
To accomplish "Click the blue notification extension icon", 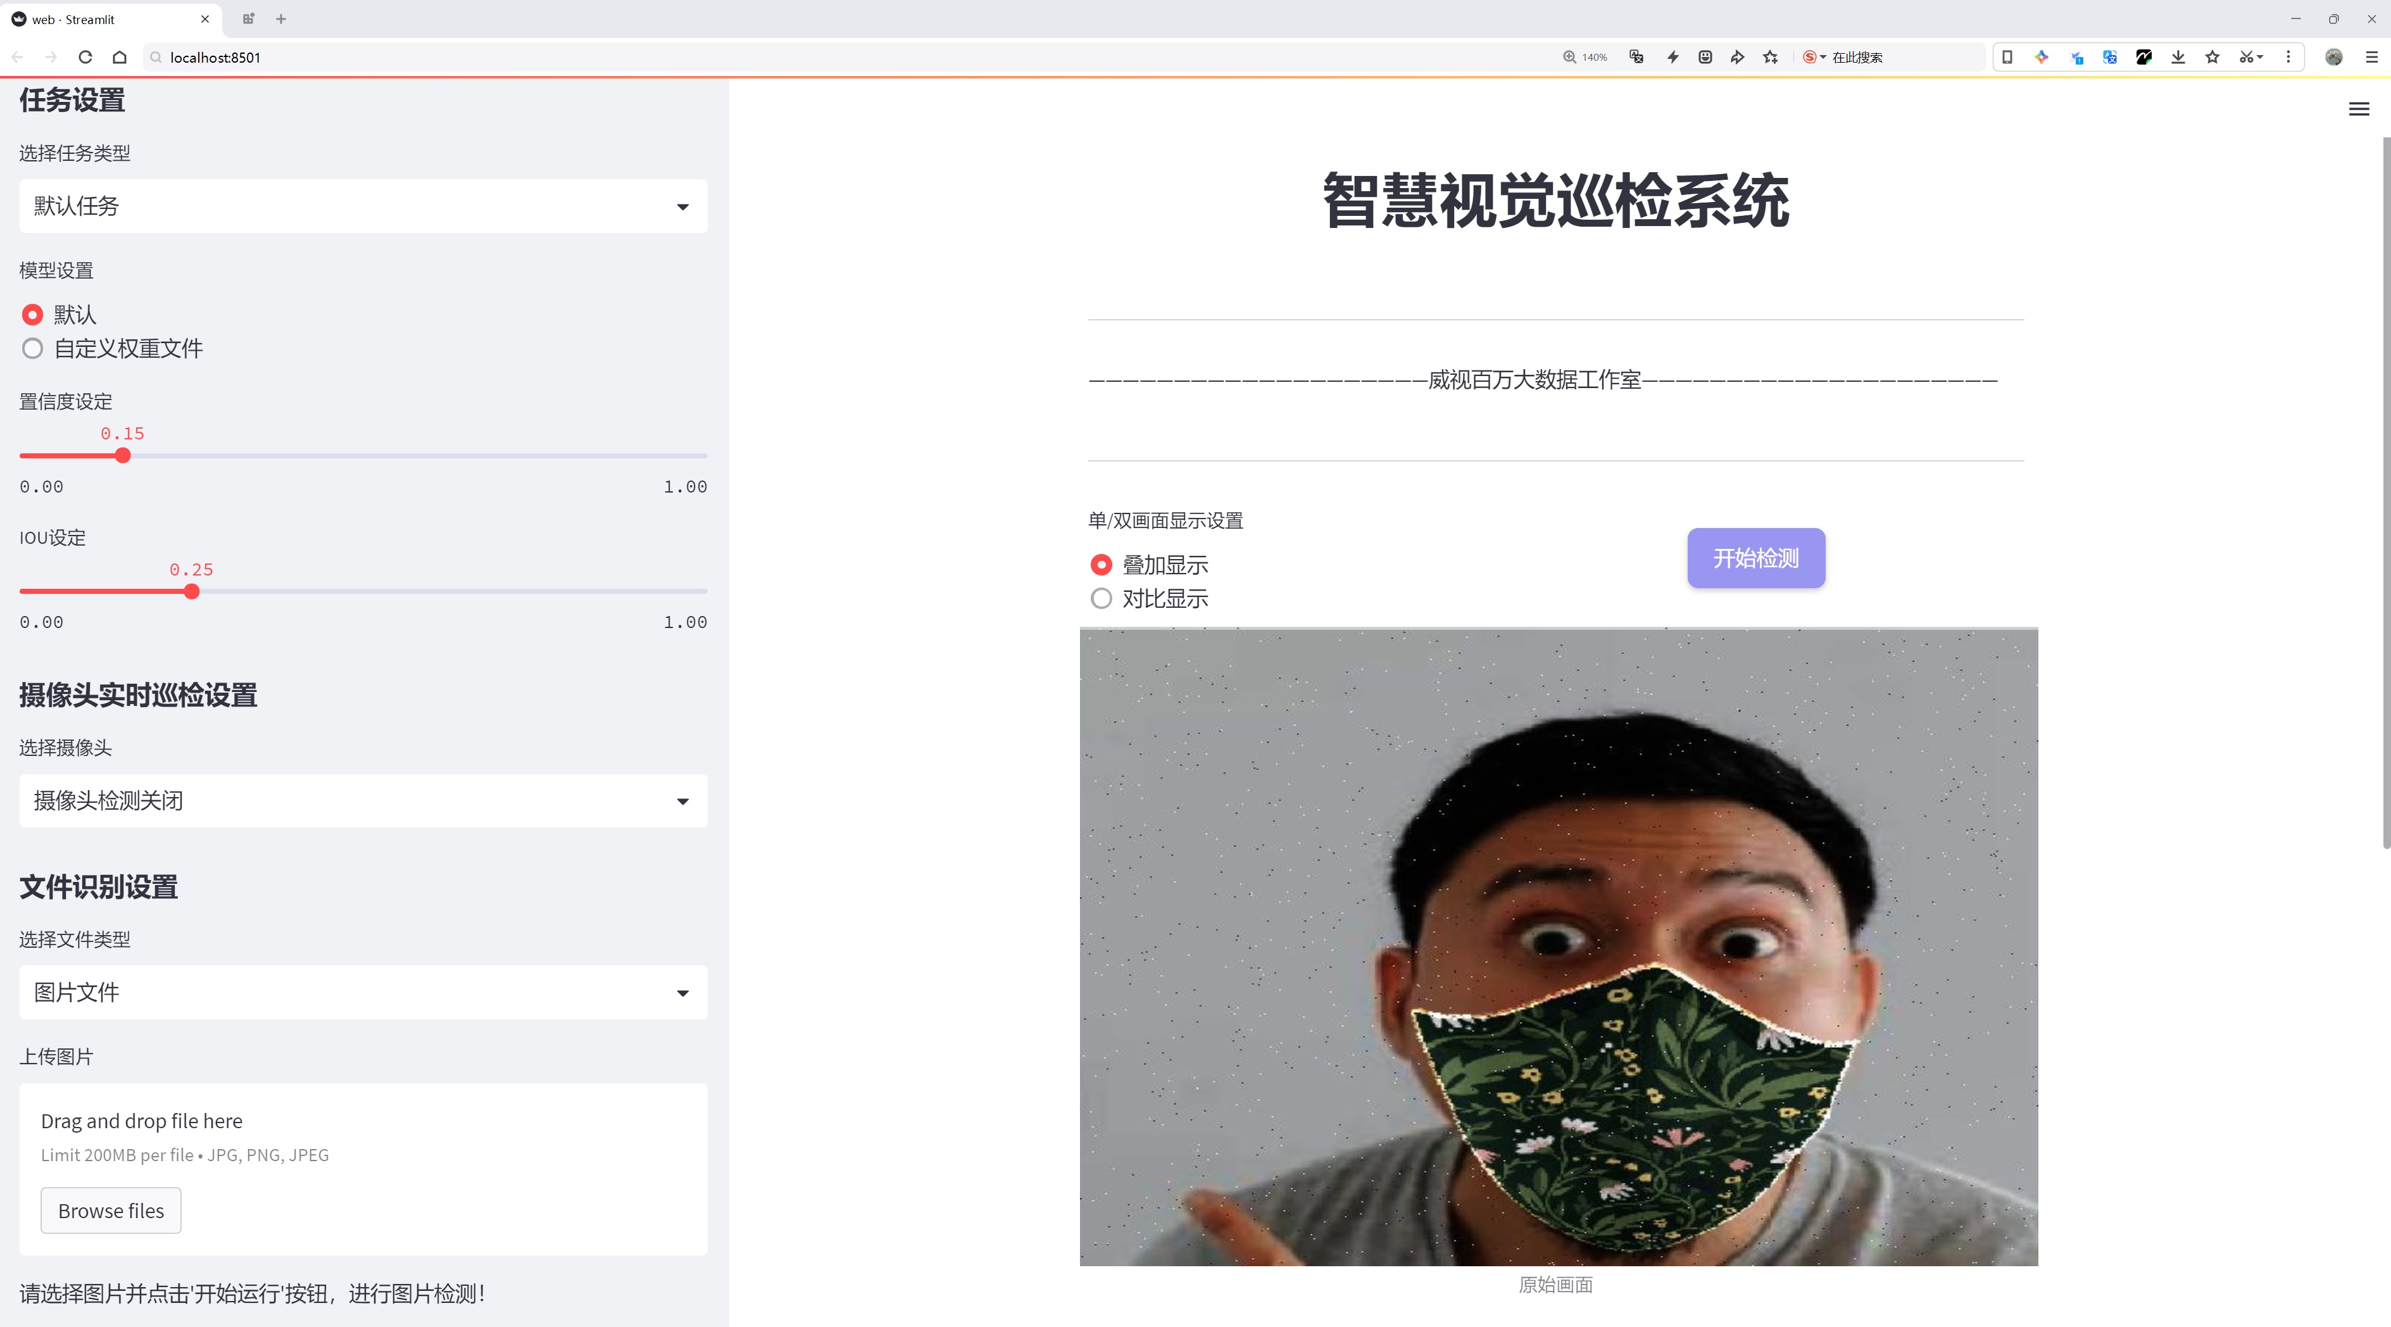I will (2076, 58).
